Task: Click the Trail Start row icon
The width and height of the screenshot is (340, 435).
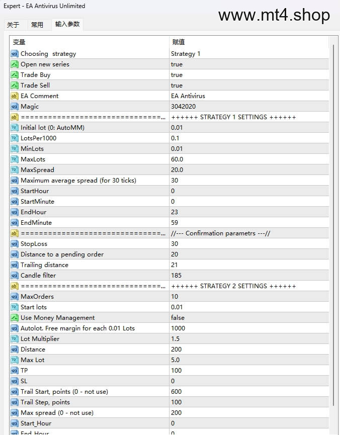Action: tap(15, 392)
